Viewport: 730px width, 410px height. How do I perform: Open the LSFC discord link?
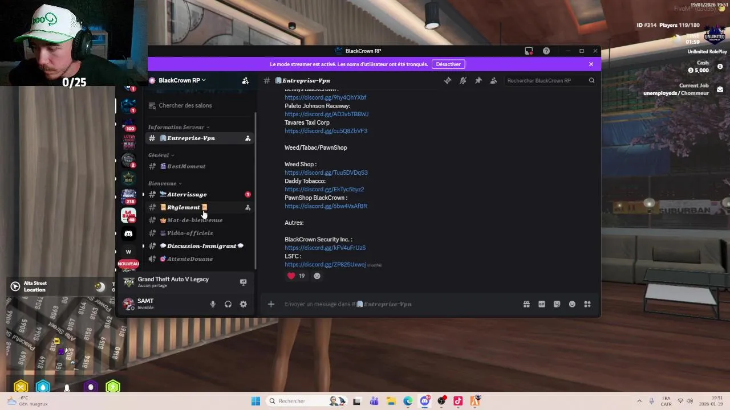pos(325,265)
